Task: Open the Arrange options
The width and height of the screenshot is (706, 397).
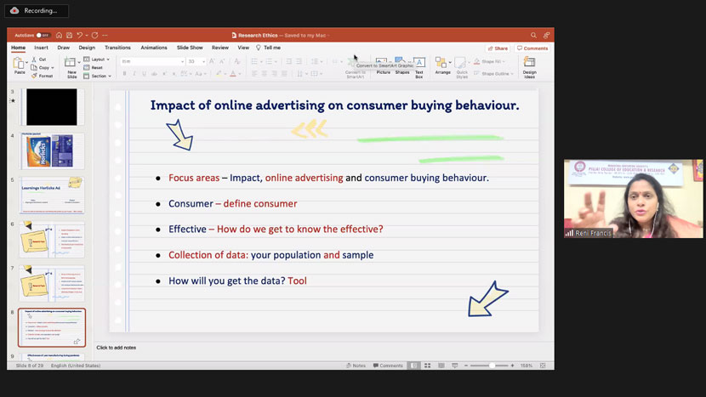Action: [x=442, y=65]
